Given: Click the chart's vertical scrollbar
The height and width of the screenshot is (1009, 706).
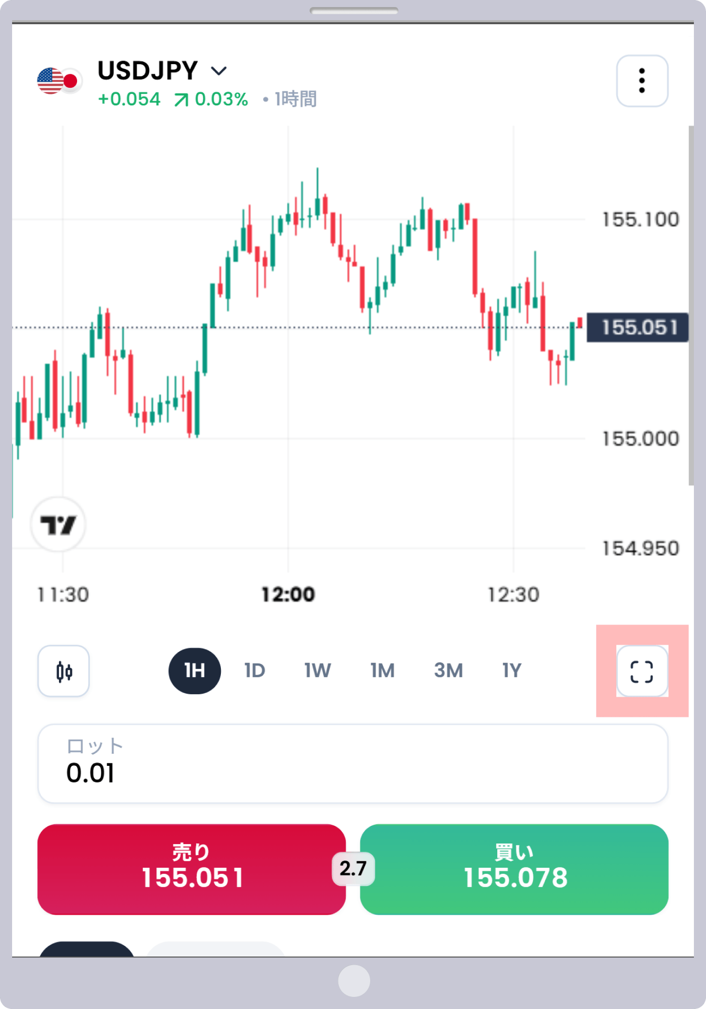Looking at the screenshot, I should (691, 305).
